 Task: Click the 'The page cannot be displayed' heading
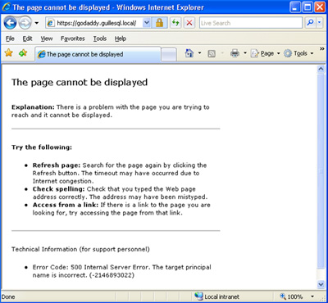(x=80, y=83)
